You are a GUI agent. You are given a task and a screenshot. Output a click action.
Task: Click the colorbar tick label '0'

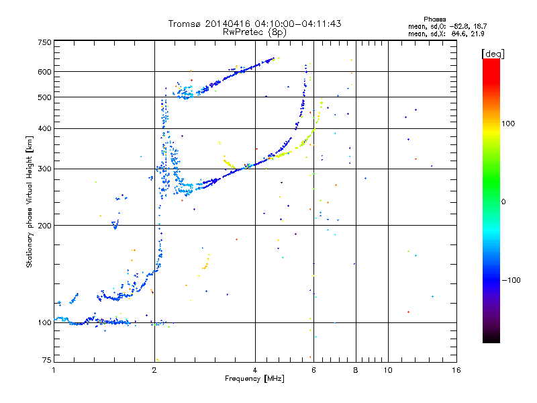(x=503, y=202)
